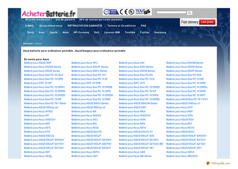Open RÉTRACTATION GARANTIE page
This screenshot has width=238, height=169.
point(85,26)
